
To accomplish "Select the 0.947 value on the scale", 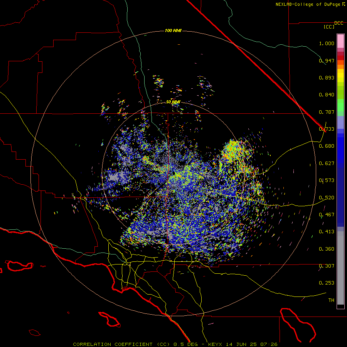I will (x=327, y=61).
